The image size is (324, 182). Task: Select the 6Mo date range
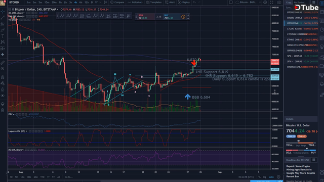tap(36, 177)
